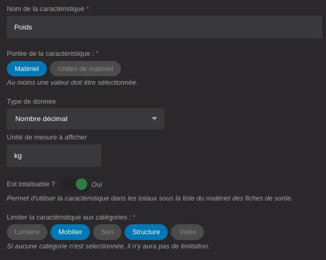Select the Vidéo category
This screenshot has height=260, width=326.
click(187, 232)
